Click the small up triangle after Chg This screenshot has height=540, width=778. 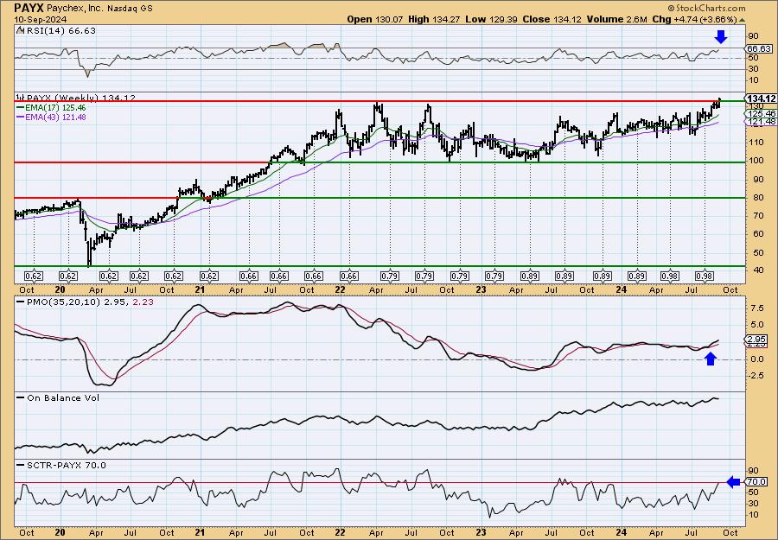(743, 20)
